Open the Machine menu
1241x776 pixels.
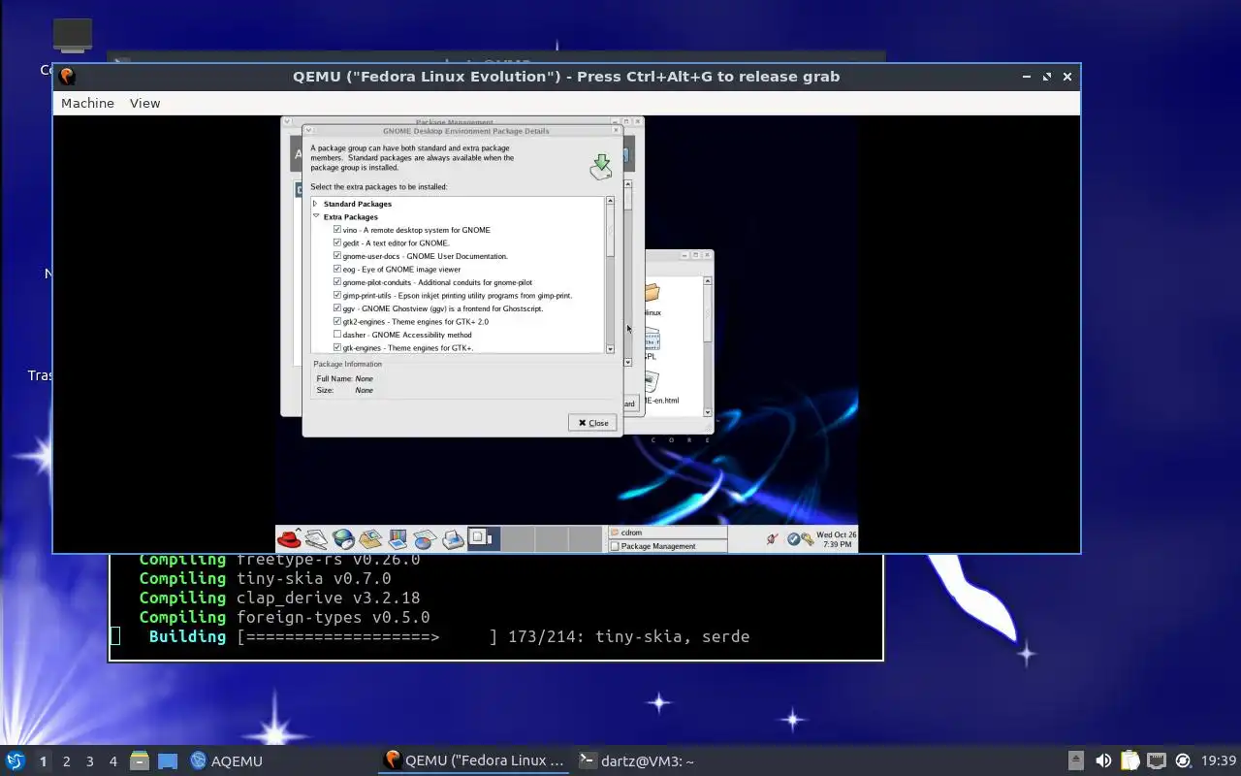[87, 103]
